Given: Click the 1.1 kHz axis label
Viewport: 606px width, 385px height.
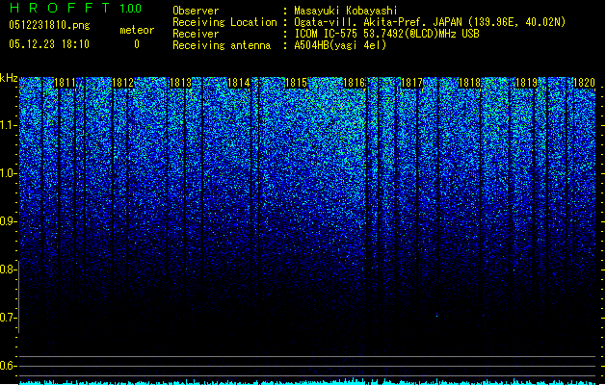Looking at the screenshot, I should point(8,125).
